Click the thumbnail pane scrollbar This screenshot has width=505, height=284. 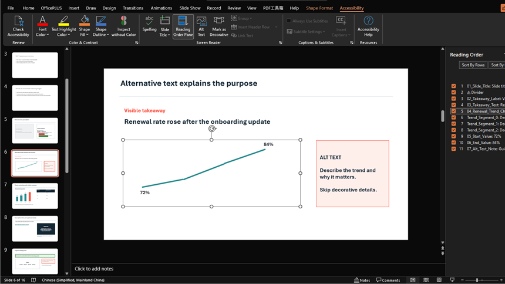coord(67,126)
